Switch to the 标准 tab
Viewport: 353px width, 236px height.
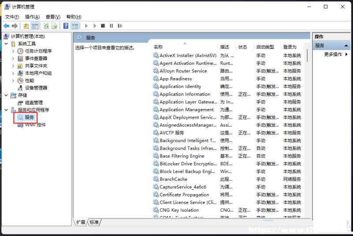point(94,222)
